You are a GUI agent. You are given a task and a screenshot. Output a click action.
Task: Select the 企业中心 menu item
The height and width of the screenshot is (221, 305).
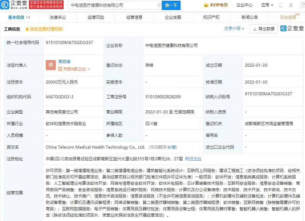coord(245,5)
